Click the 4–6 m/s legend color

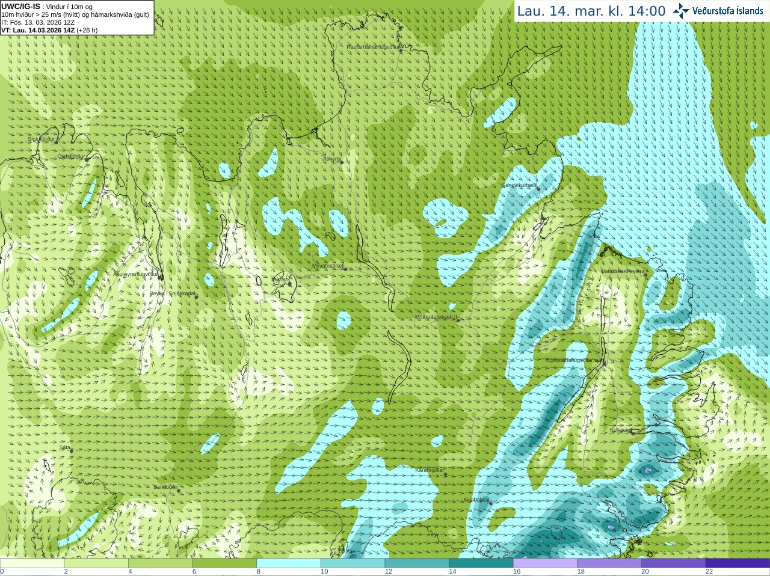[161, 563]
